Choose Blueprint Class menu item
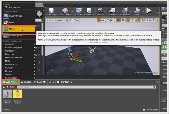Viewport: 169px width, 114px height. 19,16
